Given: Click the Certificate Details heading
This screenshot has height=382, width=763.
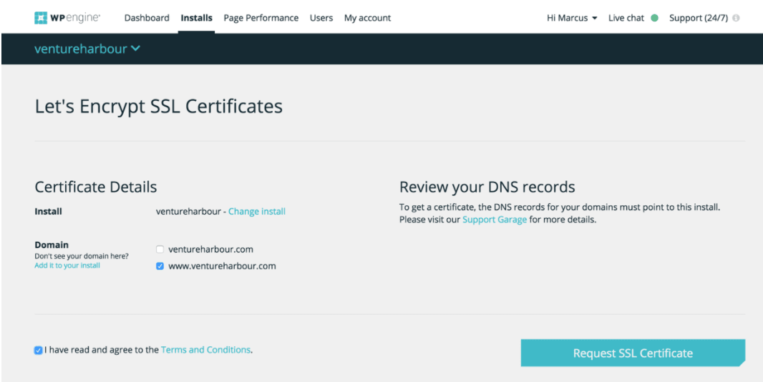Looking at the screenshot, I should tap(96, 187).
